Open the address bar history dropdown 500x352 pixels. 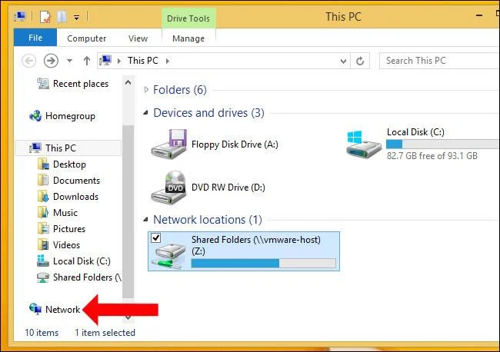[343, 61]
